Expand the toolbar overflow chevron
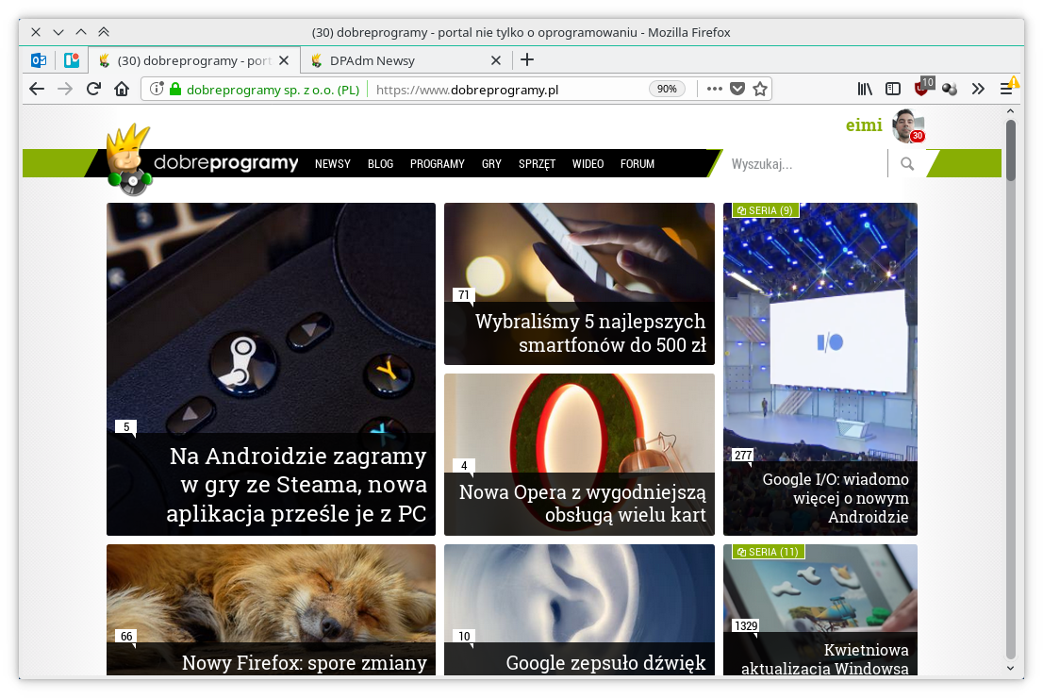The width and height of the screenshot is (1043, 698). point(978,90)
